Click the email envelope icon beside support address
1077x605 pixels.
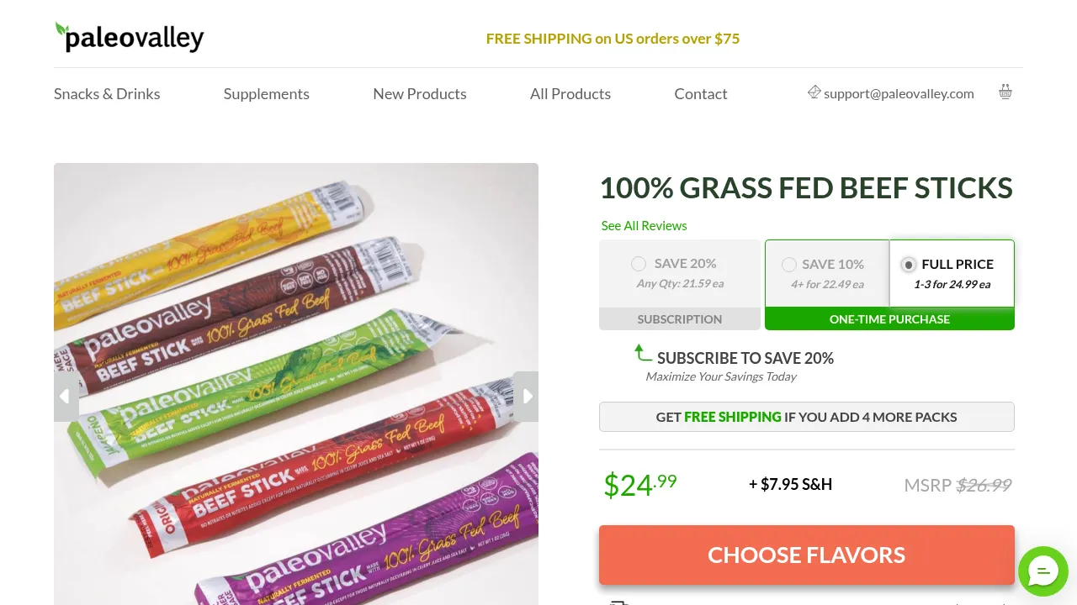(814, 92)
